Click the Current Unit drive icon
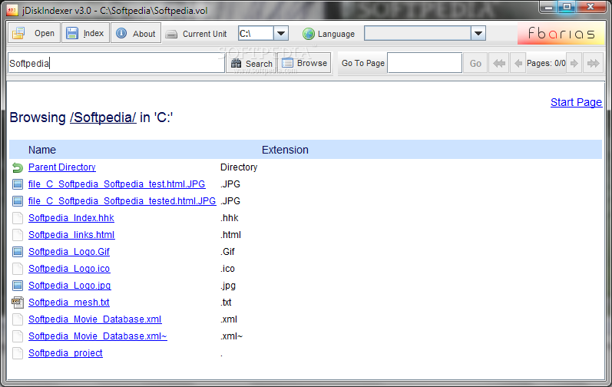 171,34
